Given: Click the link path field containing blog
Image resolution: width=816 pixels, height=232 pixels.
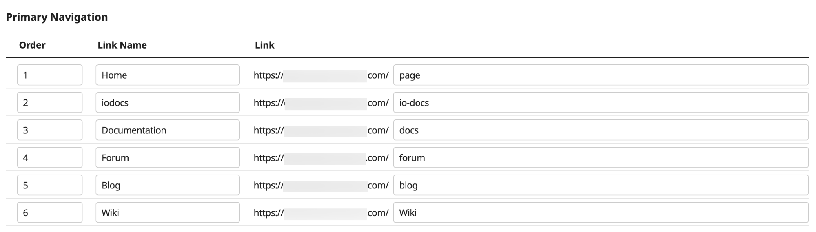Looking at the screenshot, I should tap(601, 185).
